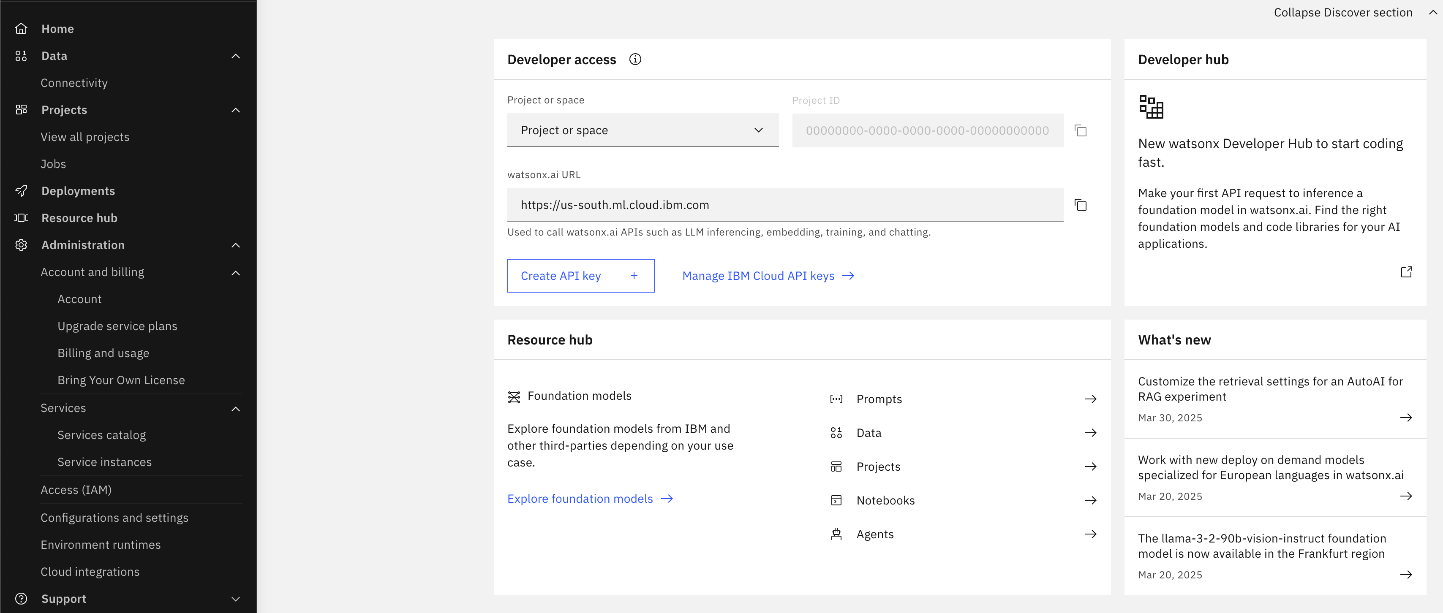Open Jobs in sidebar
1443x613 pixels.
point(53,164)
